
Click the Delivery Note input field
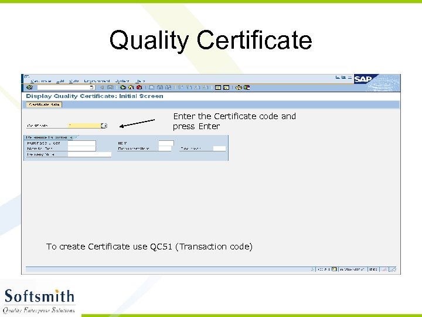coord(90,154)
